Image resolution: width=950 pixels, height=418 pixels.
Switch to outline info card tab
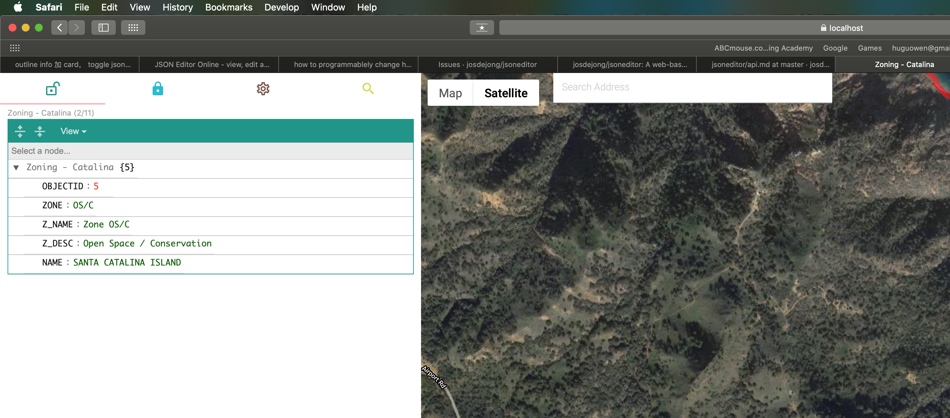pyautogui.click(x=70, y=64)
